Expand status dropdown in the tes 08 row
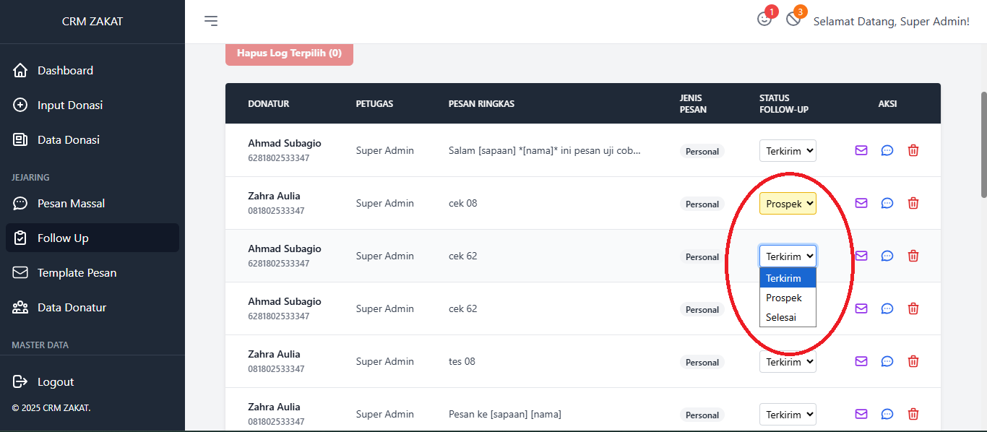The width and height of the screenshot is (987, 432). click(788, 362)
